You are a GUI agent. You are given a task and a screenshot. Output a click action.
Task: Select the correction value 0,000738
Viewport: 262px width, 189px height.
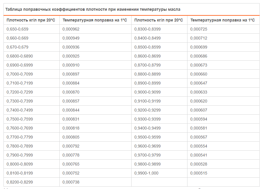pyautogui.click(x=71, y=182)
